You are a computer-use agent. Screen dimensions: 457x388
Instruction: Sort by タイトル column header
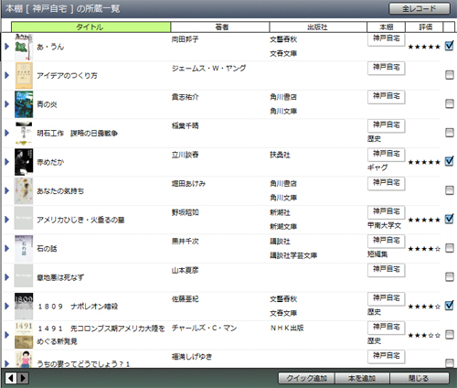pyautogui.click(x=90, y=27)
